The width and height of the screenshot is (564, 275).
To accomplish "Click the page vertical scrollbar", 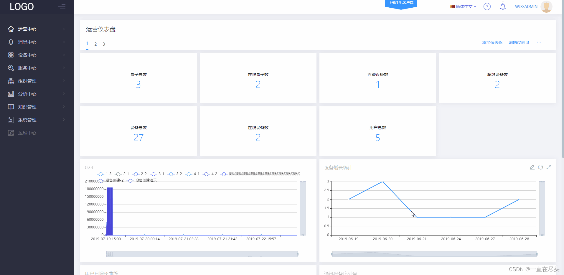I will coord(563,80).
